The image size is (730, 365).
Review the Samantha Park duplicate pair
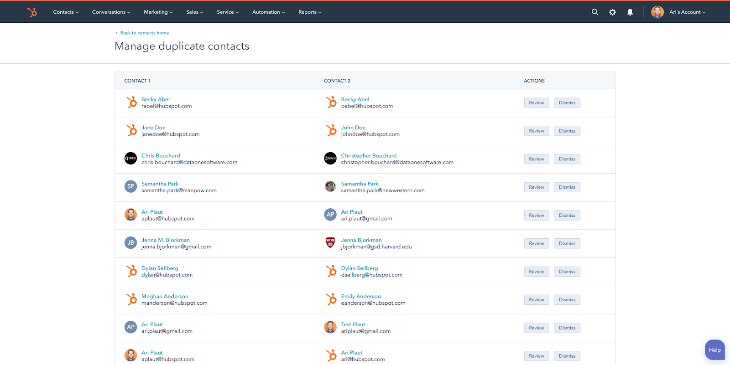tap(537, 187)
